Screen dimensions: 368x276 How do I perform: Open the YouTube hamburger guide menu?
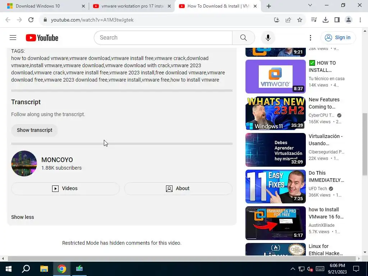13,37
